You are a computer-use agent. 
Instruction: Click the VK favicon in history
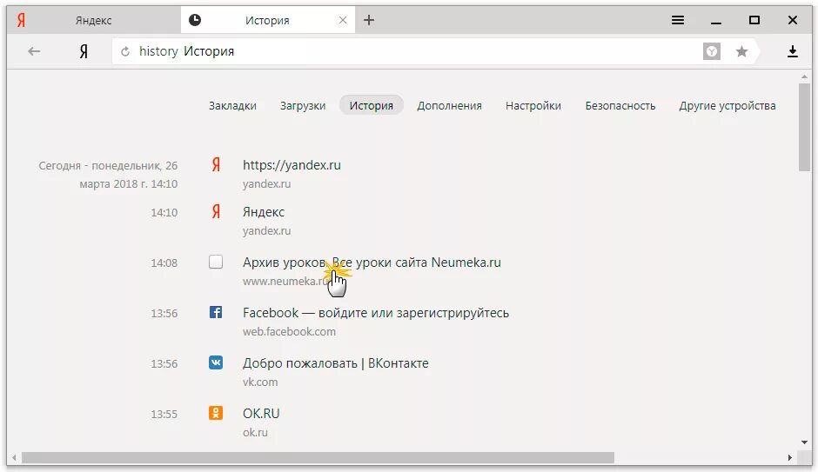point(216,362)
